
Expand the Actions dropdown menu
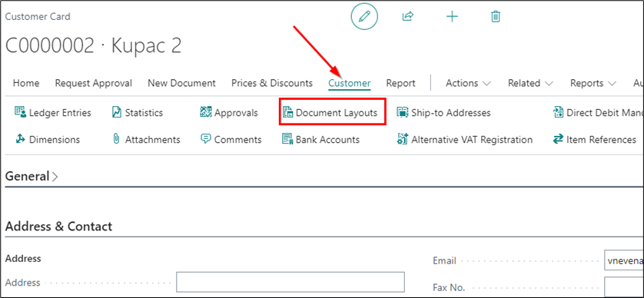point(468,83)
